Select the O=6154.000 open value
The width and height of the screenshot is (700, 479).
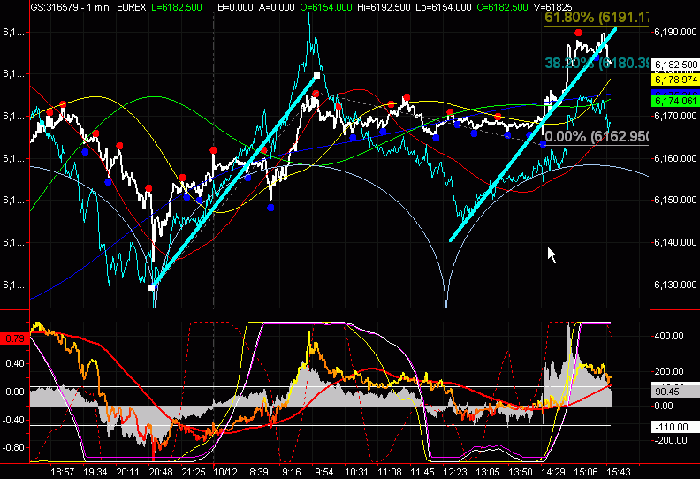point(326,7)
